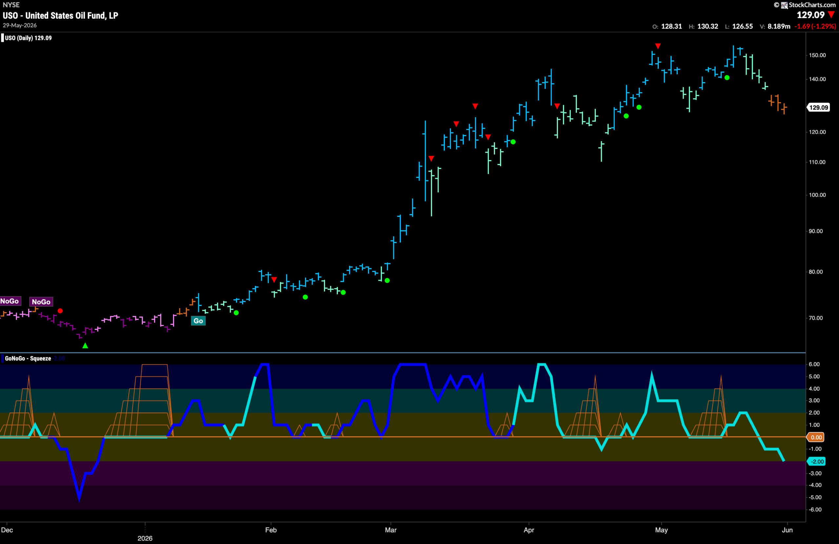Click the 150.00 price axis label
The image size is (839, 544).
click(x=817, y=55)
